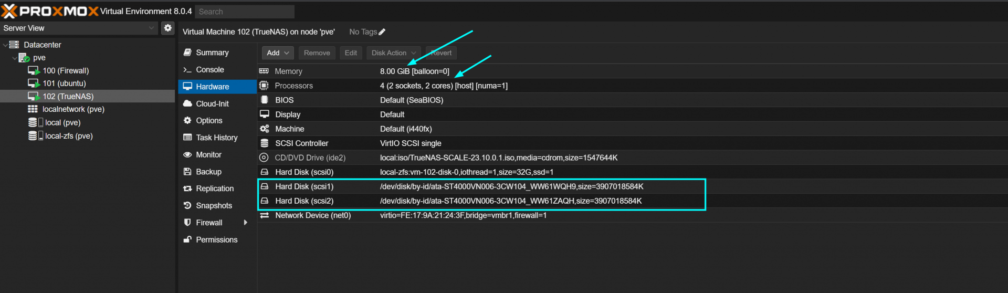Click the pve node icon
The image size is (1008, 293).
(24, 58)
